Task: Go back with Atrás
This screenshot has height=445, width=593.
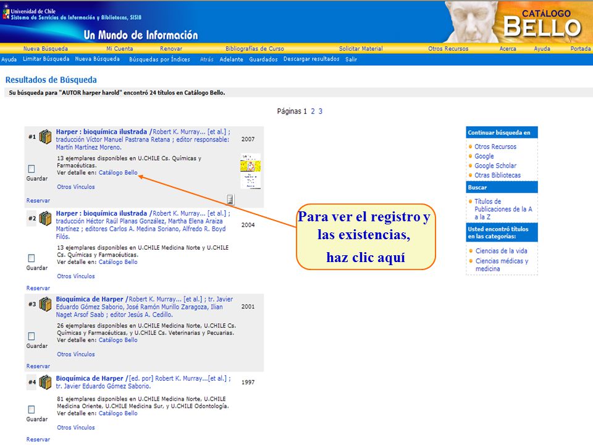Action: tap(206, 59)
